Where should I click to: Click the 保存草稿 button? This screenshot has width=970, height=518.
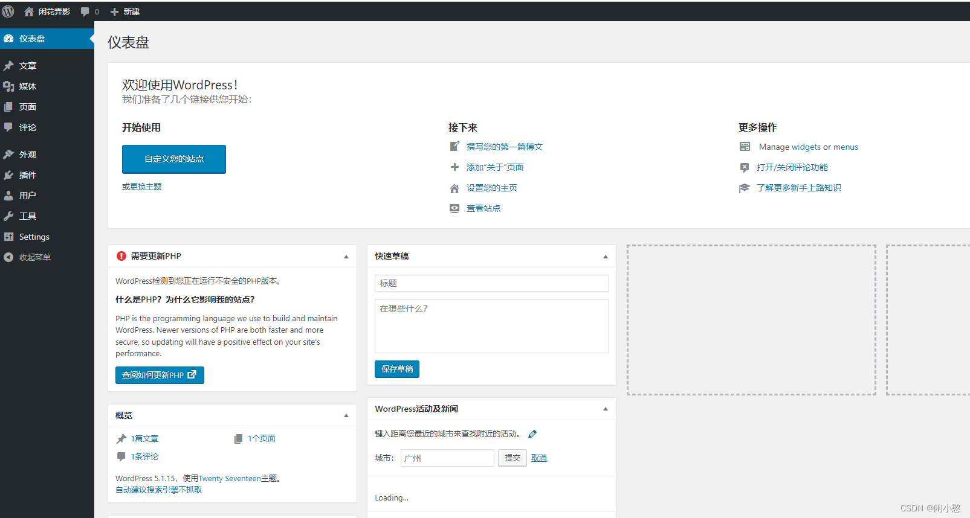click(397, 369)
